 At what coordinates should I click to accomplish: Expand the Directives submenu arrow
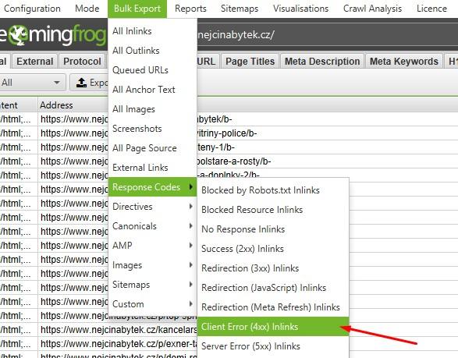click(190, 207)
